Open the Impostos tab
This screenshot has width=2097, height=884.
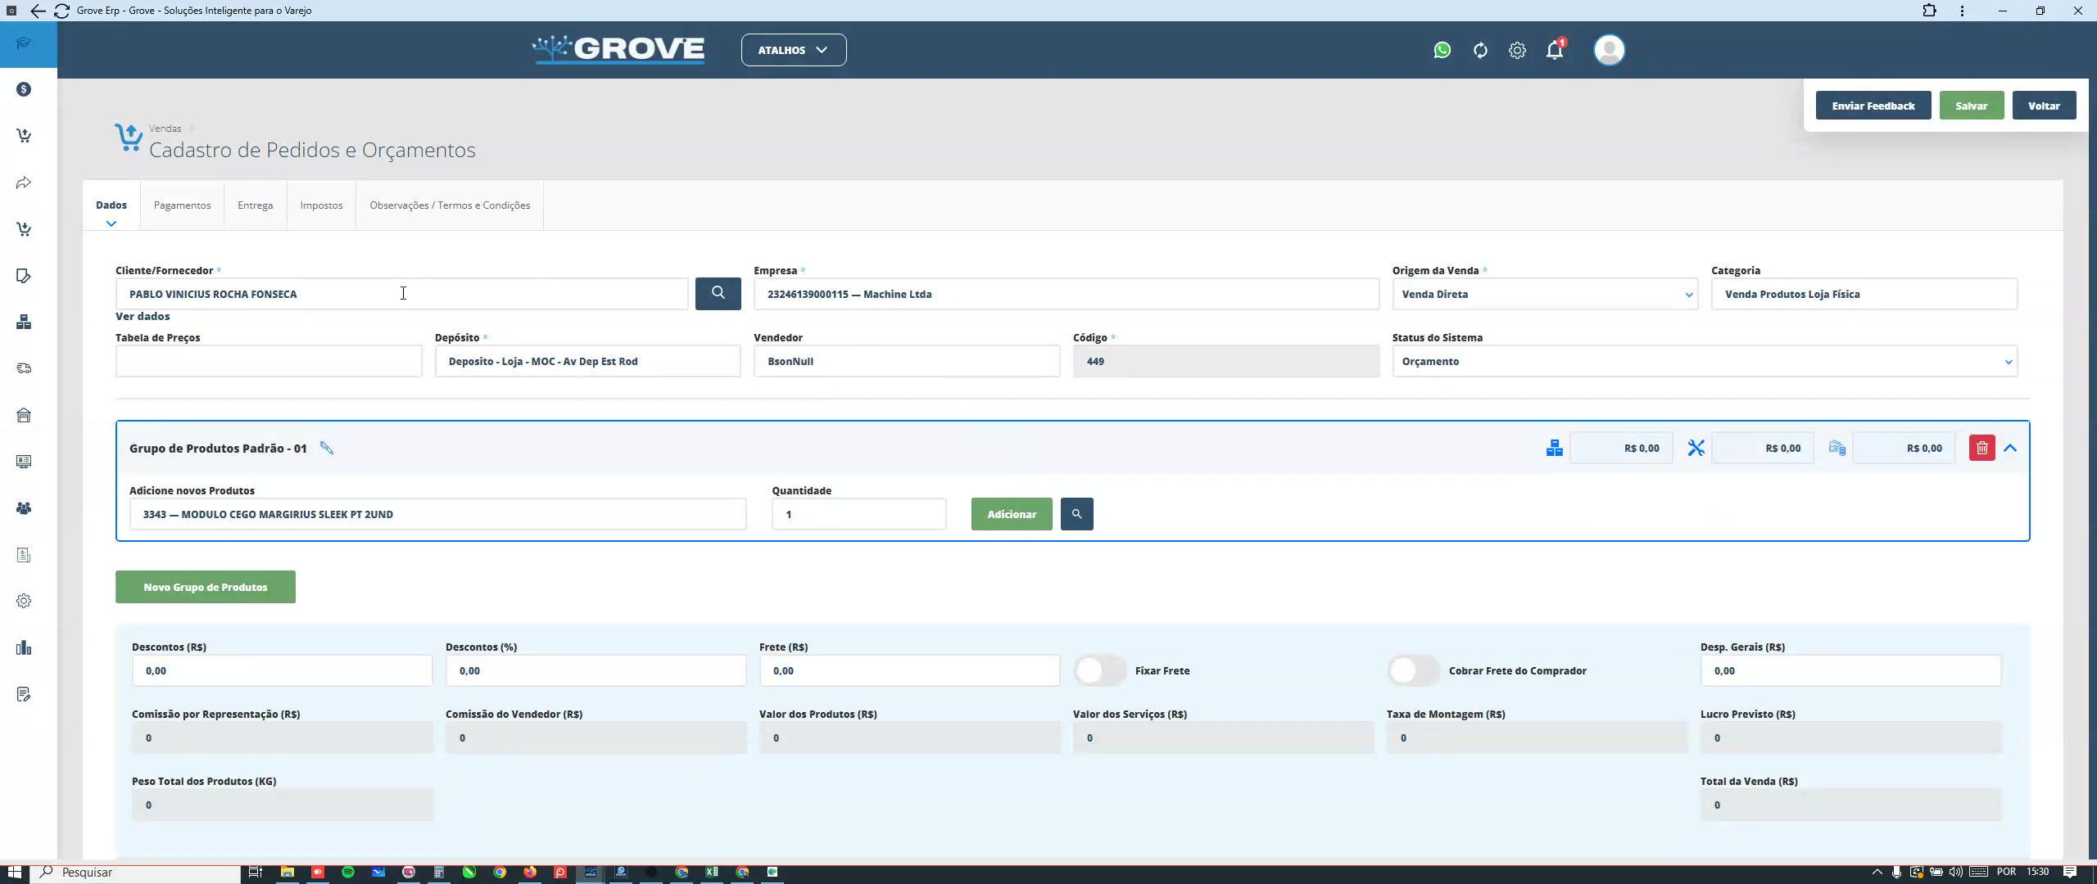[321, 205]
